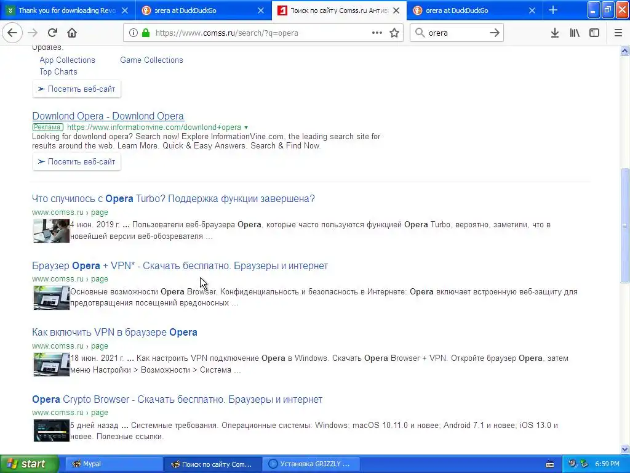Bookmark this page with the star
Image resolution: width=630 pixels, height=473 pixels.
pyautogui.click(x=394, y=33)
